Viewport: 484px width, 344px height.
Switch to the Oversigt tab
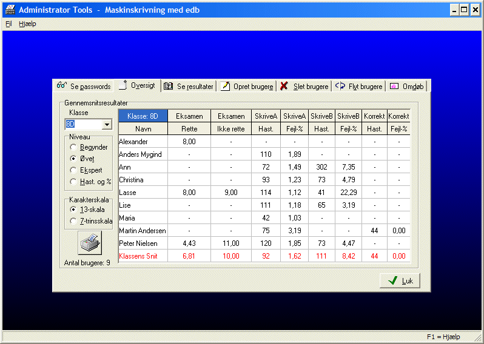pyautogui.click(x=138, y=85)
